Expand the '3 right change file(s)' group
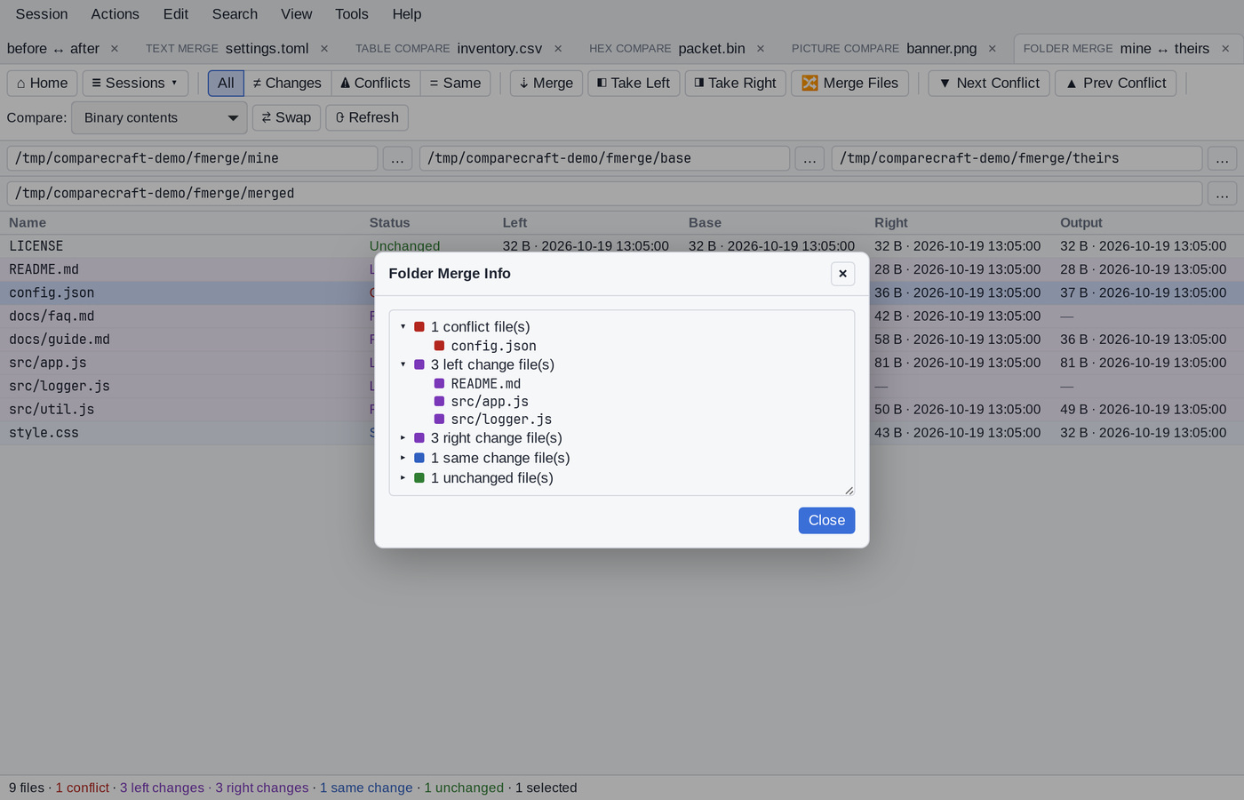1244x800 pixels. point(403,438)
